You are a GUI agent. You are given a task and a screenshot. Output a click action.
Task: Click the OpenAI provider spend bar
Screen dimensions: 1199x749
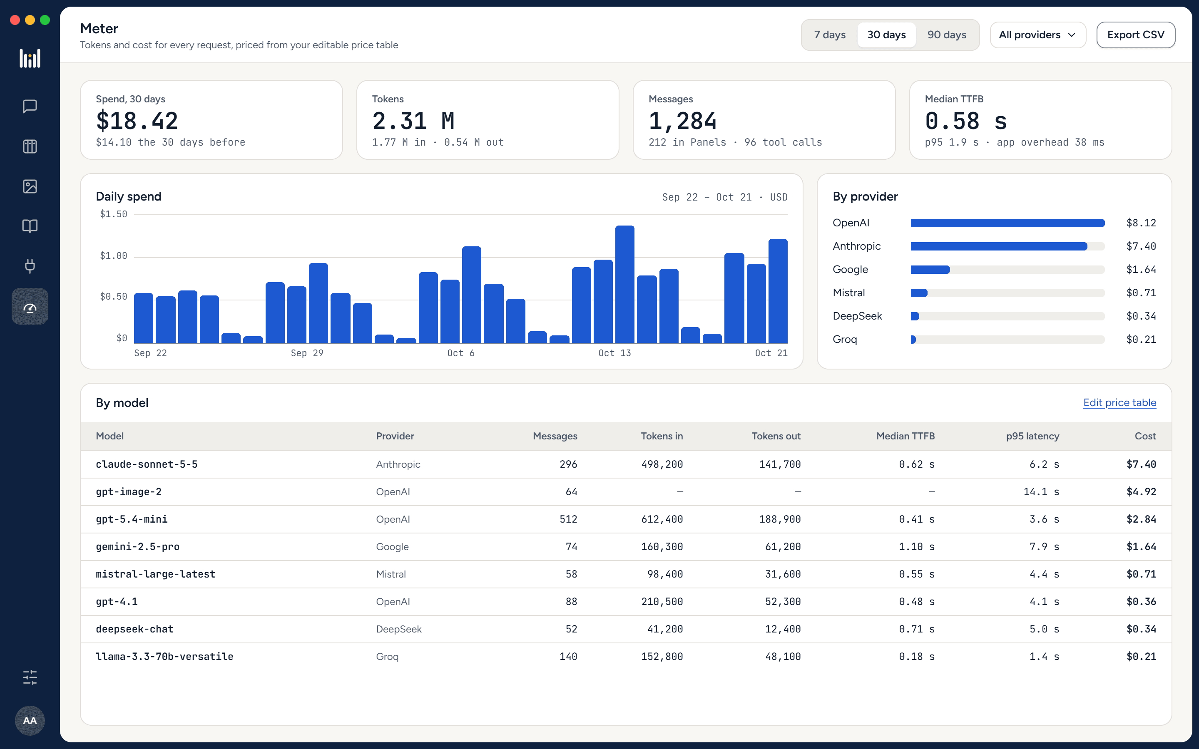pyautogui.click(x=1007, y=223)
